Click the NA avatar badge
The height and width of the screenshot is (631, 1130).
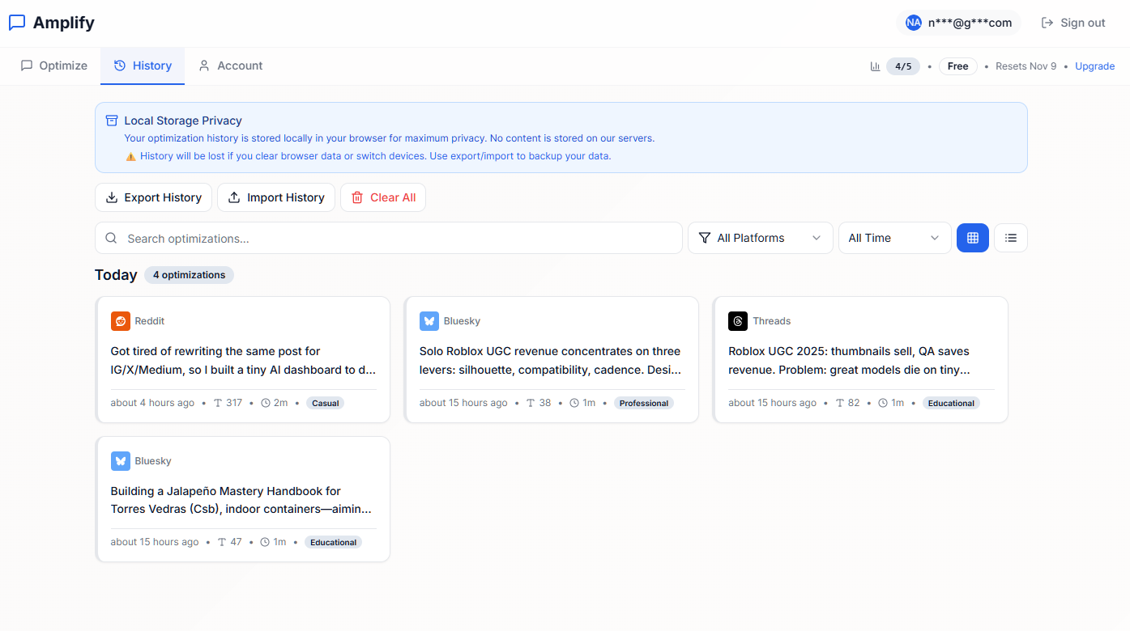[913, 23]
